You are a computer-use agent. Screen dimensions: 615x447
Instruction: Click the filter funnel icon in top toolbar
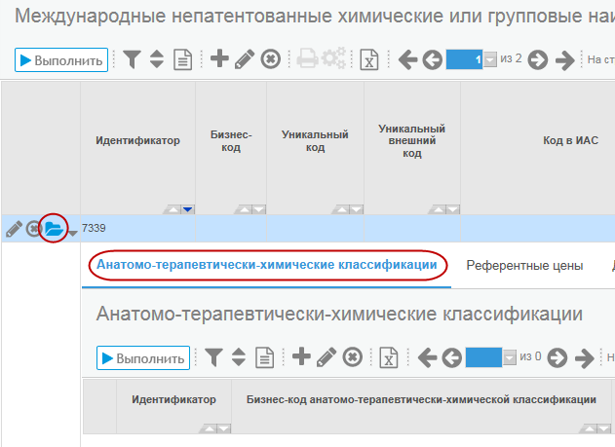132,59
